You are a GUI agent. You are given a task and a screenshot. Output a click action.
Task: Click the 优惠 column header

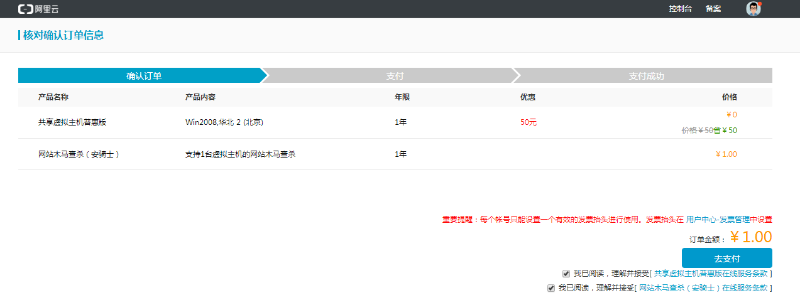528,97
